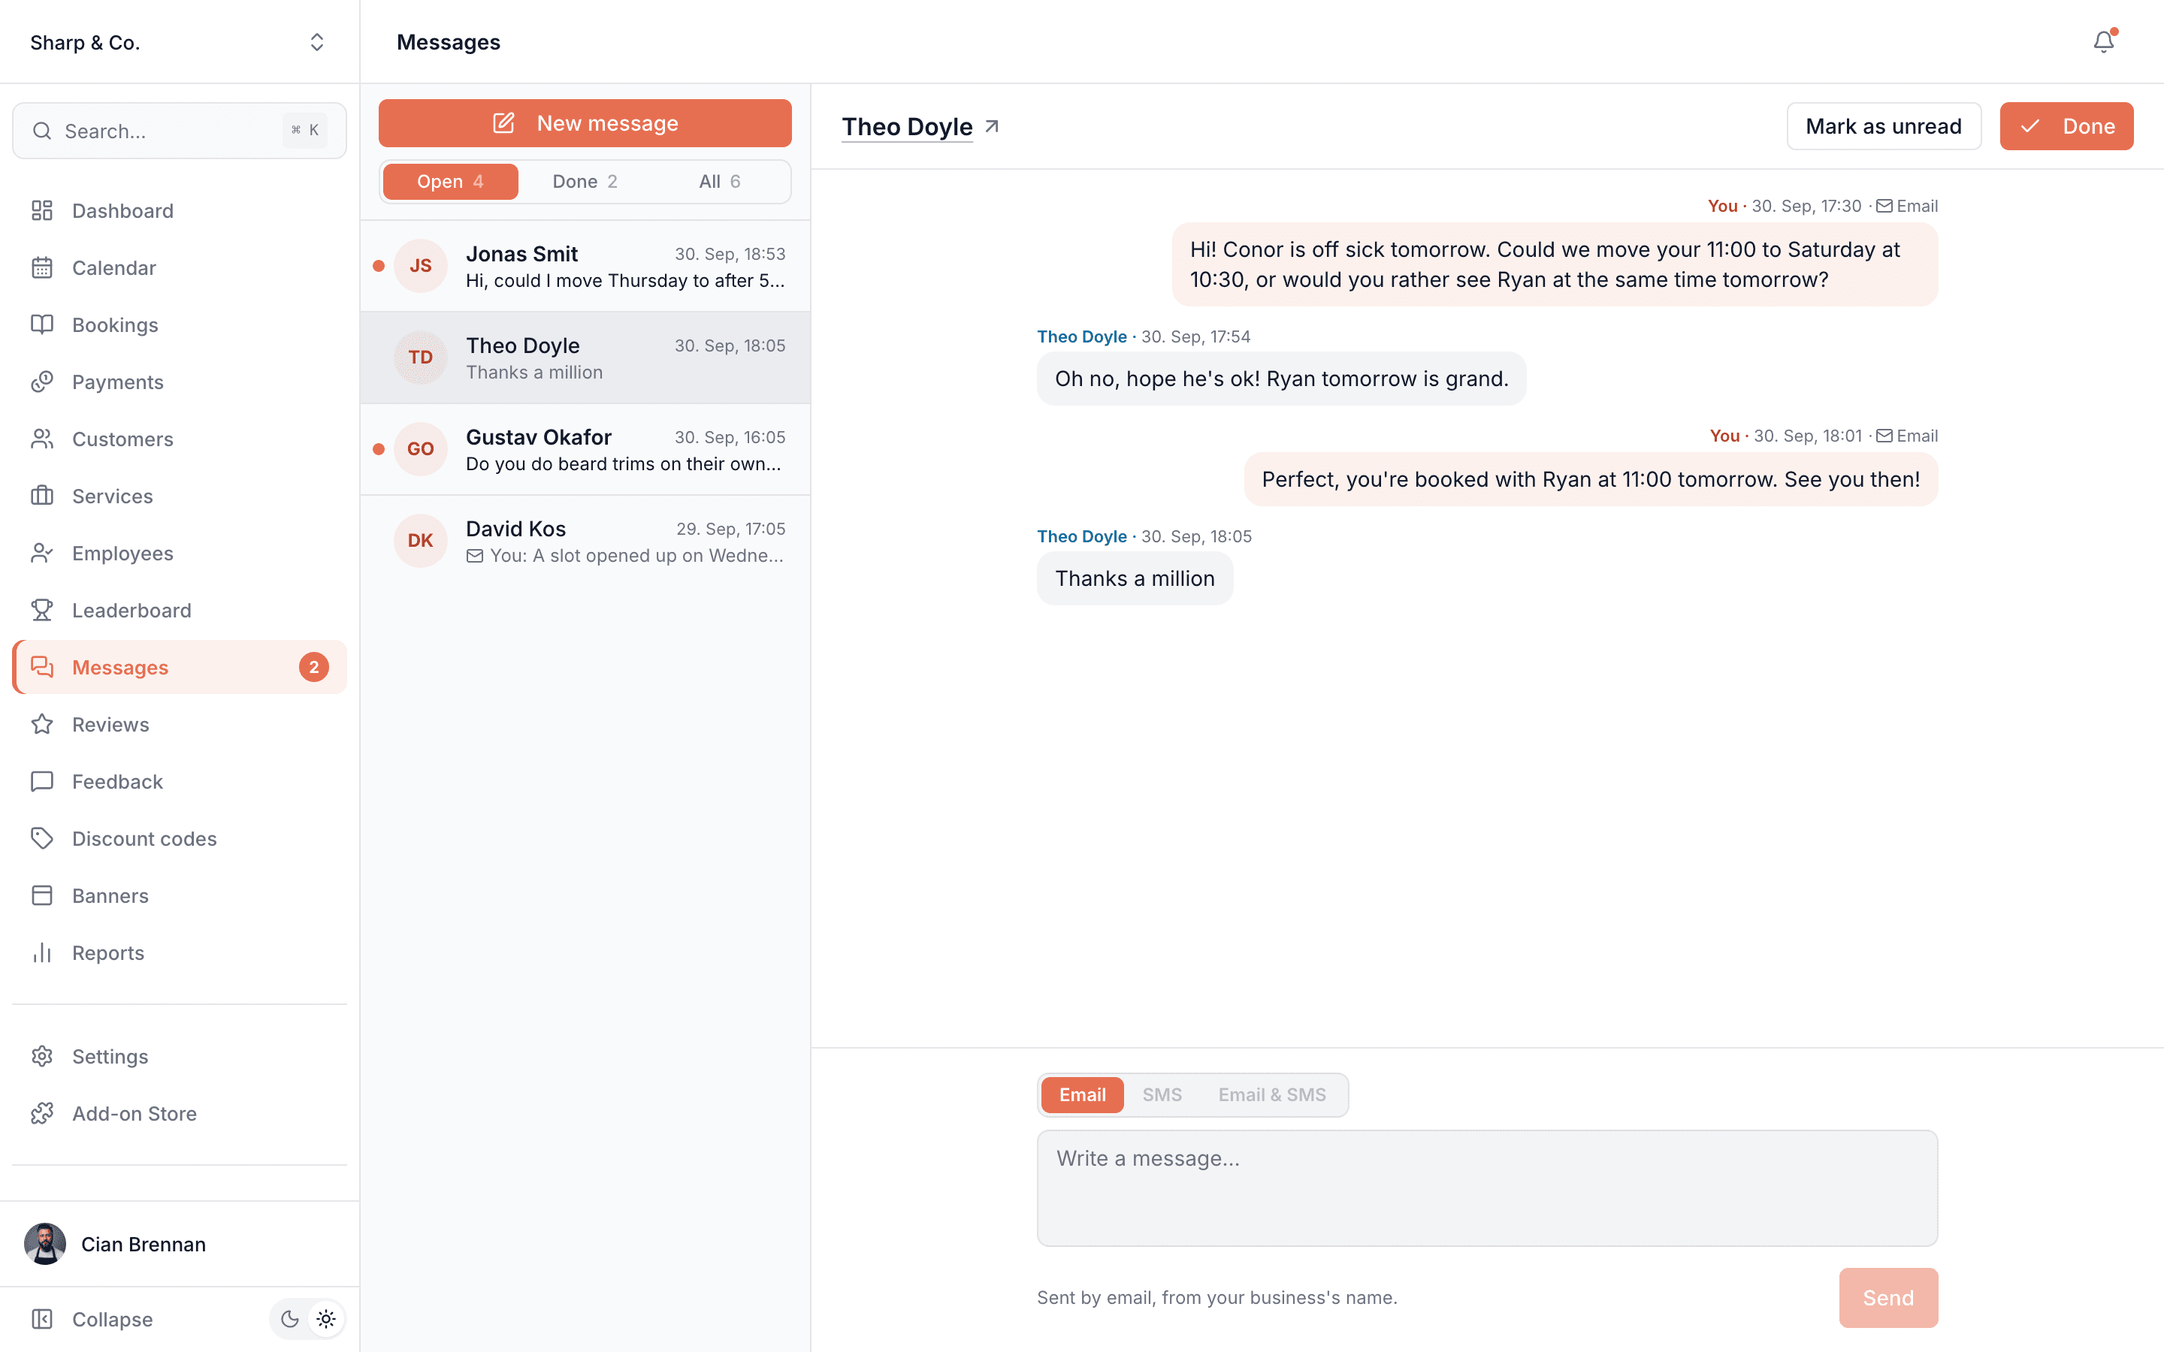This screenshot has height=1352, width=2164.
Task: Open Jonas Smit conversation
Action: tap(585, 266)
